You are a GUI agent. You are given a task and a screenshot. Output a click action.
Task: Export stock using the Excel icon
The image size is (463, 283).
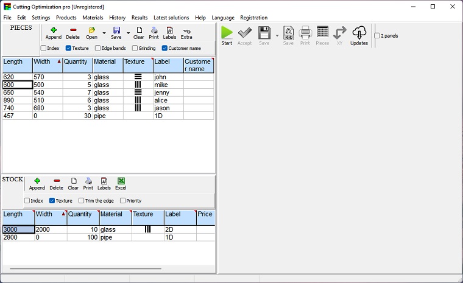tap(121, 183)
